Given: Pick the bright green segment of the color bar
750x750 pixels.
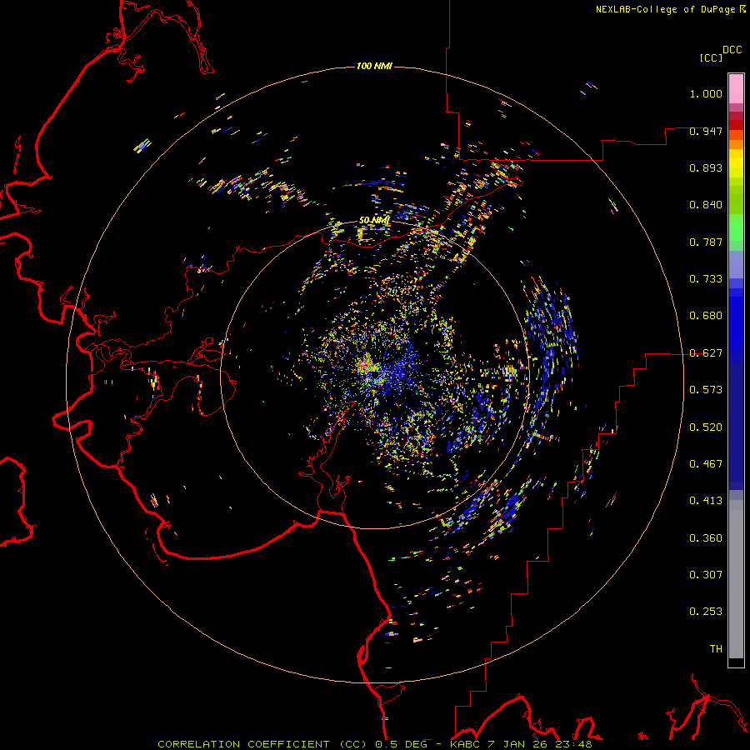Looking at the screenshot, I should pyautogui.click(x=736, y=227).
